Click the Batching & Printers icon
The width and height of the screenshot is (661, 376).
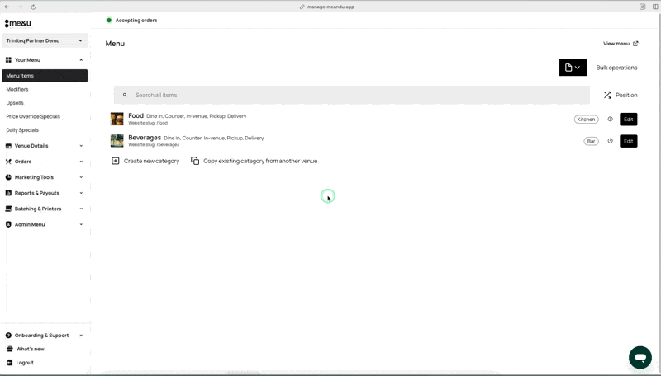point(8,209)
